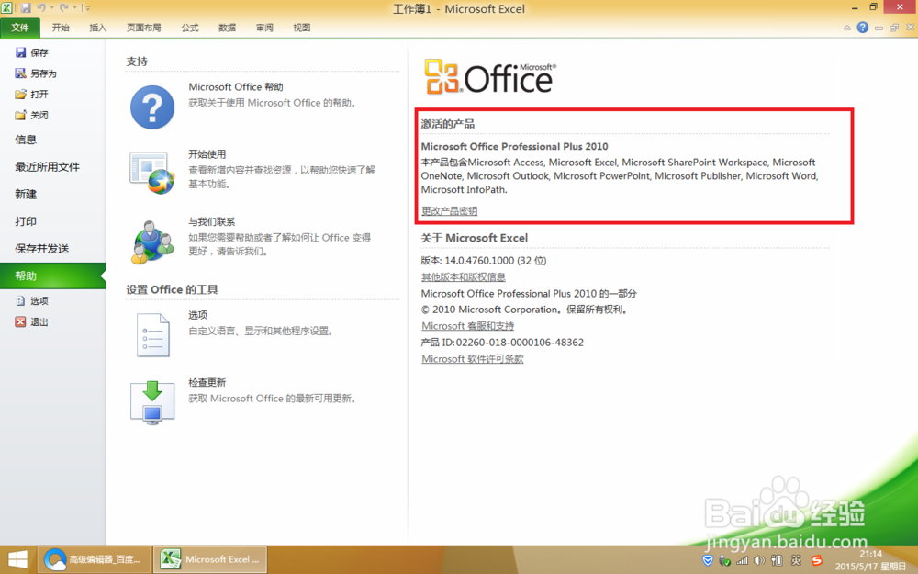Open the Customize Quick Access Toolbar dropdown
The width and height of the screenshot is (918, 574).
tap(87, 8)
